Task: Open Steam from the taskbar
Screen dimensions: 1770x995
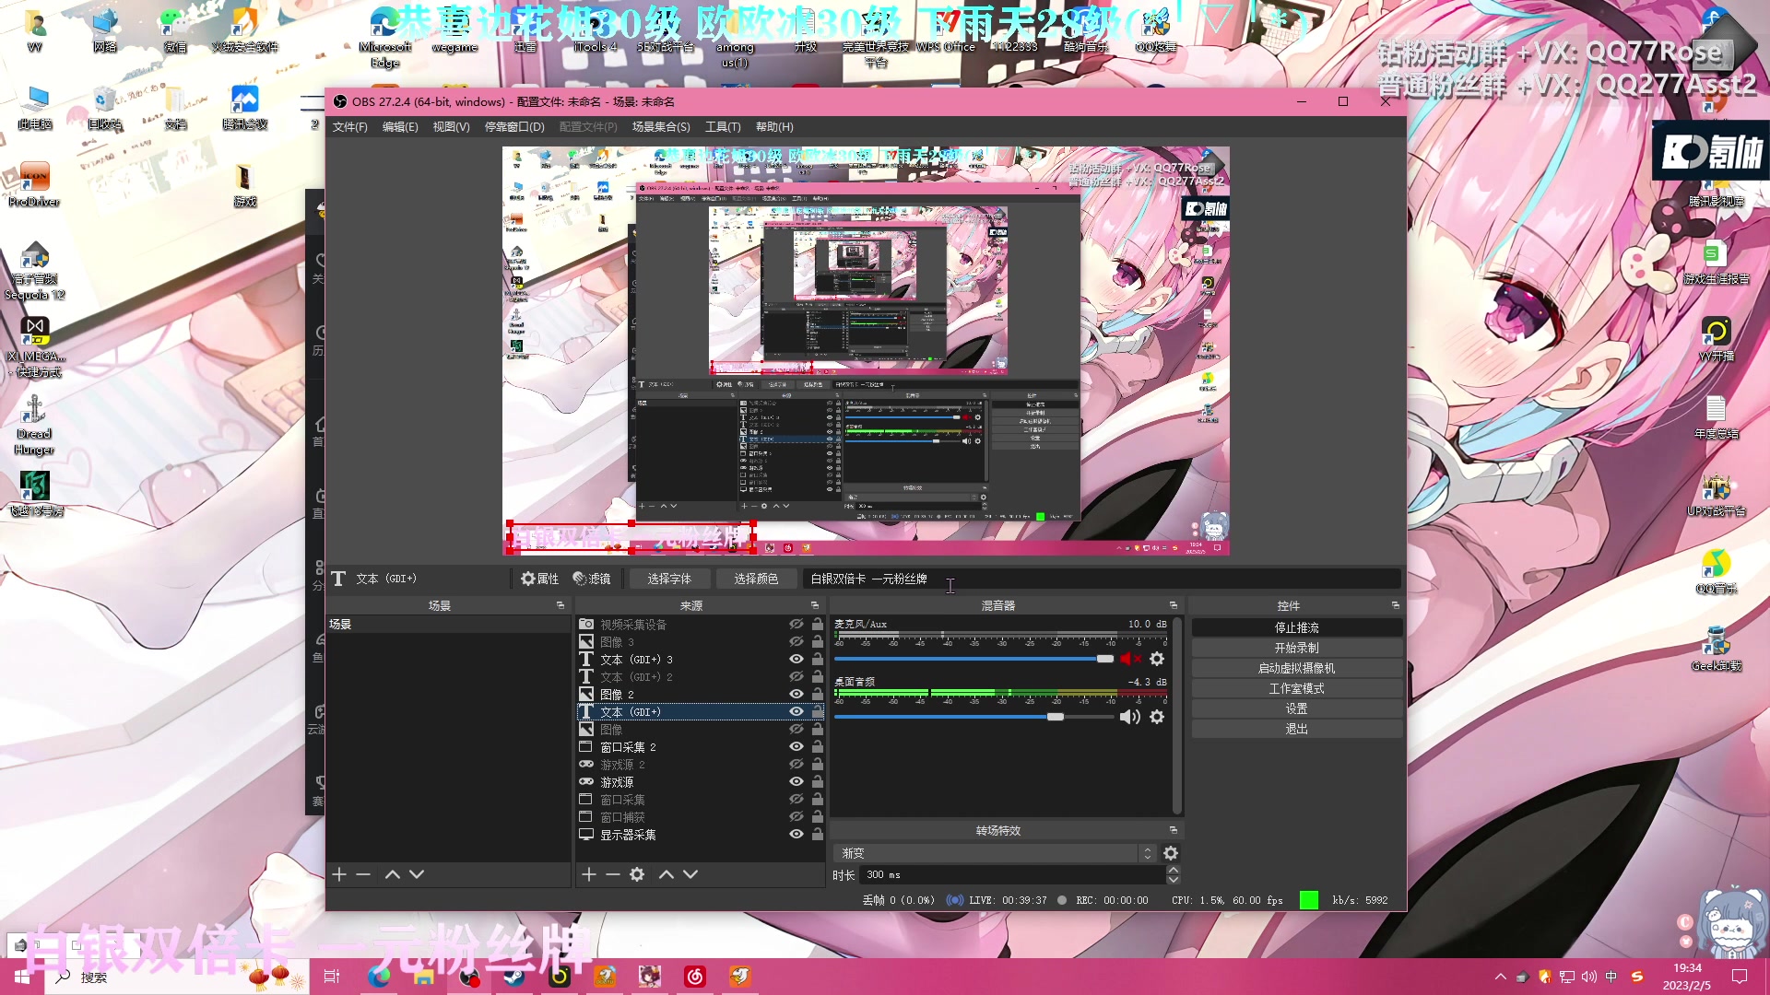Action: [x=514, y=977]
